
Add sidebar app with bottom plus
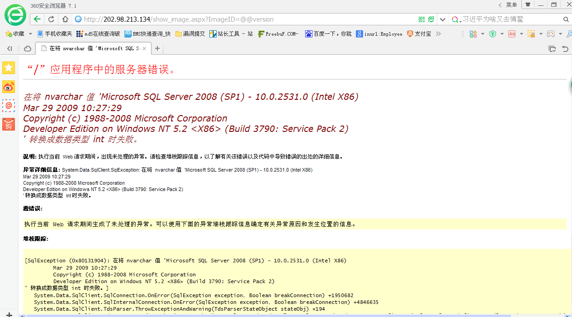pyautogui.click(x=9, y=314)
